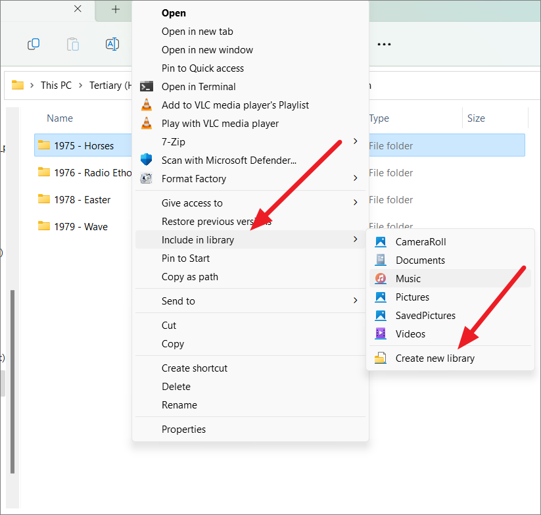
Task: Select the 1979 - Wave folder name
Action: (81, 226)
